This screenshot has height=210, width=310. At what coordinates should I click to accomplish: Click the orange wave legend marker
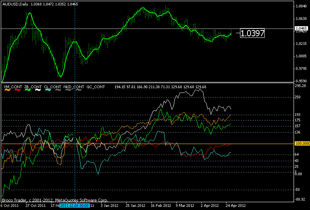coord(7,90)
